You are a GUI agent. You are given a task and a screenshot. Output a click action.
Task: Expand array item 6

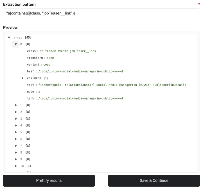point(16,139)
